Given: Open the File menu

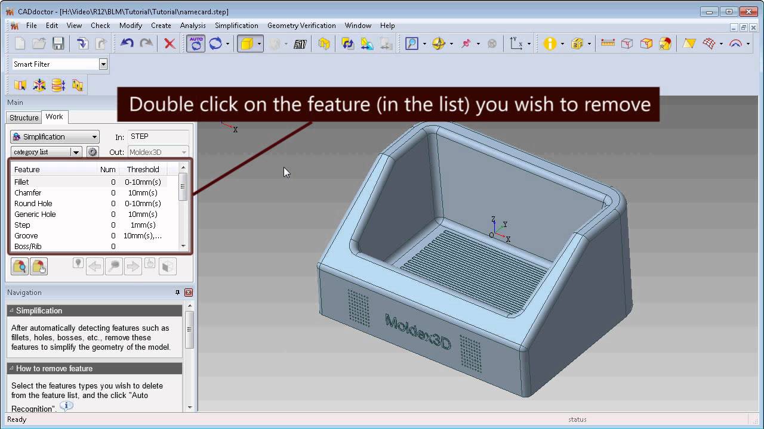Looking at the screenshot, I should (31, 26).
